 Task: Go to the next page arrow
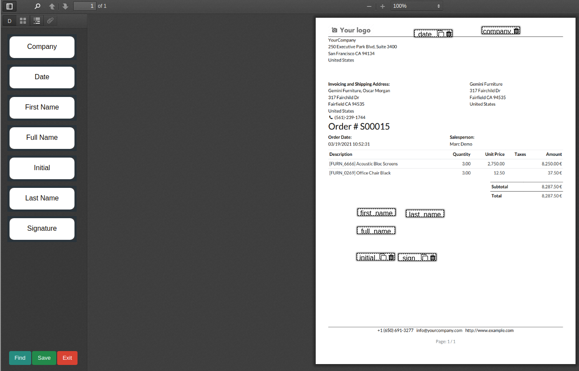click(65, 6)
